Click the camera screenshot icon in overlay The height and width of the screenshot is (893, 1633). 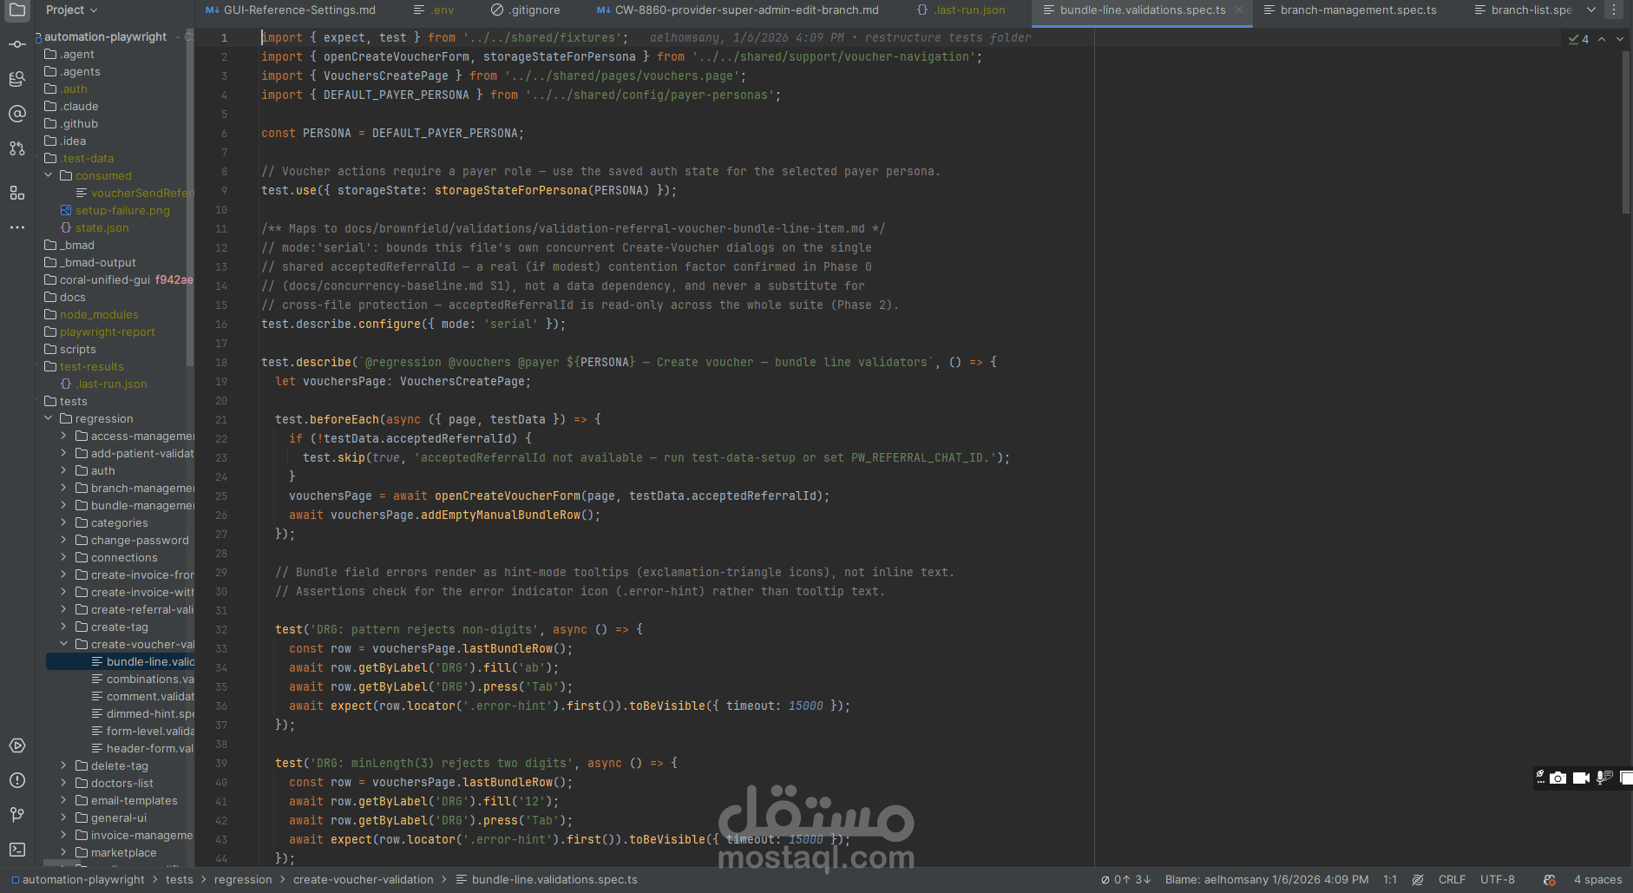click(1558, 778)
